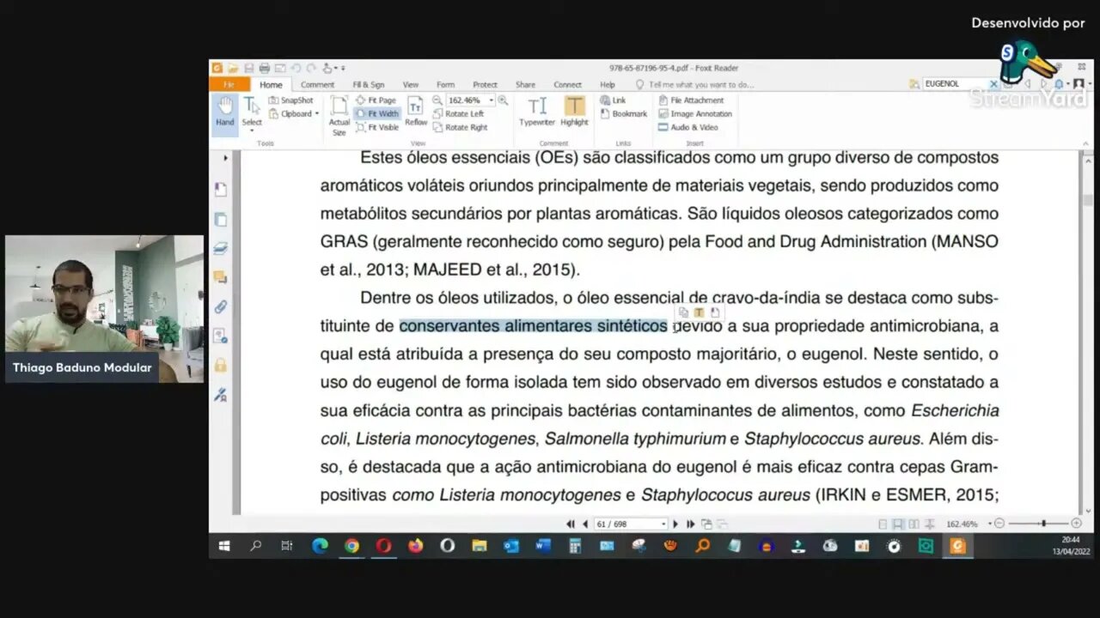Click the zoom out magnifier icon
The width and height of the screenshot is (1100, 618).
point(437,100)
